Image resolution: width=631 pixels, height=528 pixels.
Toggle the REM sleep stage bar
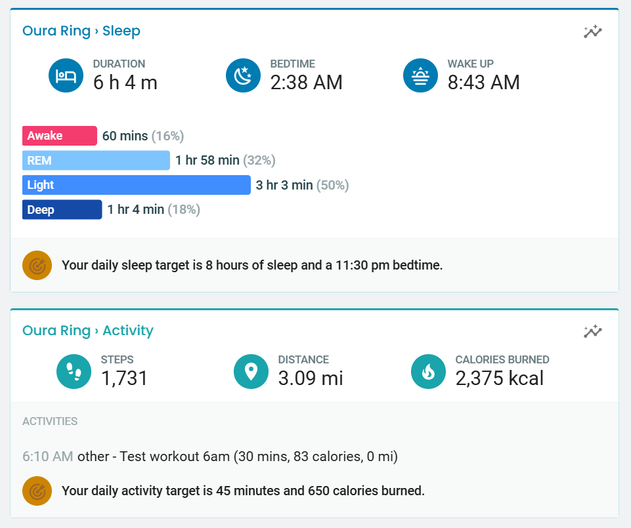pyautogui.click(x=96, y=160)
